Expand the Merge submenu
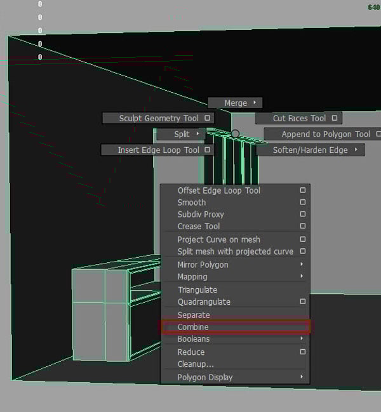This screenshot has width=381, height=412. [235, 103]
